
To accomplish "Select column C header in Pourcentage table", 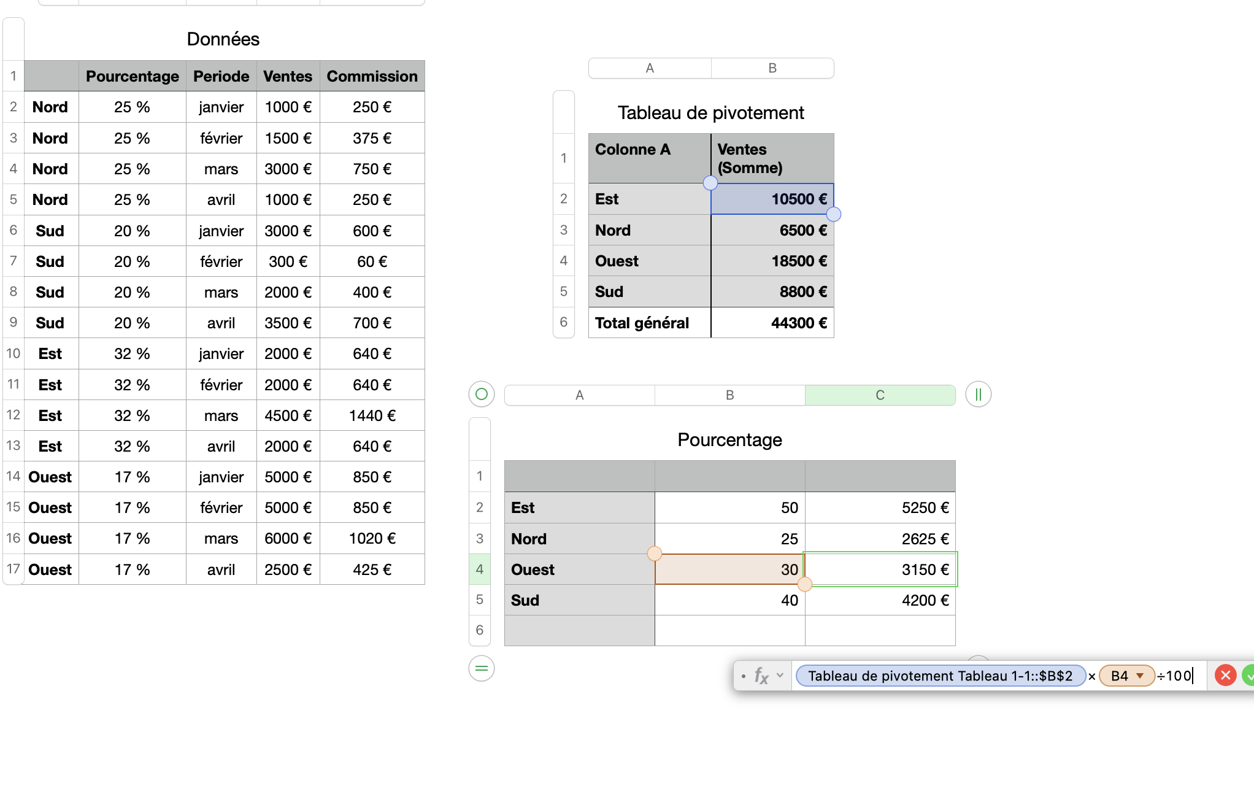I will (880, 395).
